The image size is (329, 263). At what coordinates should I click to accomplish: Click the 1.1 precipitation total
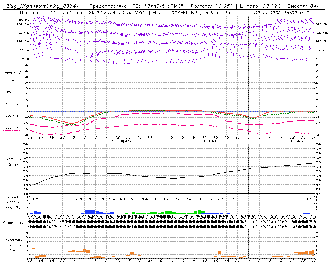(35, 199)
